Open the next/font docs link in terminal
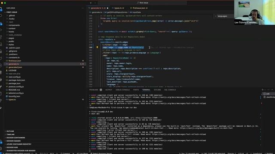Image resolution: width=275 pixels, height=154 pixels. coord(206,128)
